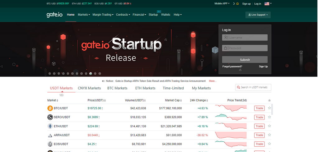
Task: Select the My Markets tab
Action: pyautogui.click(x=201, y=88)
